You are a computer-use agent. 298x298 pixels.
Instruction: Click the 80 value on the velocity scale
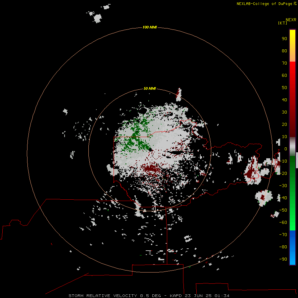(x=284, y=51)
